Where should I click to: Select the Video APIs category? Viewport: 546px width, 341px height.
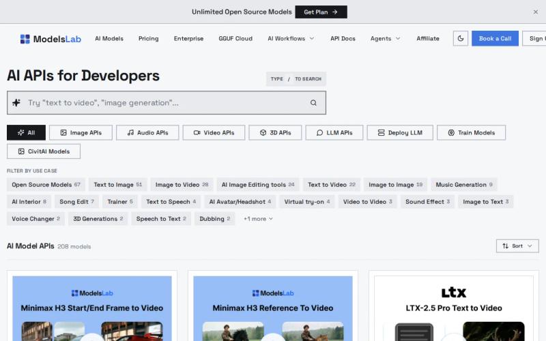(x=214, y=132)
